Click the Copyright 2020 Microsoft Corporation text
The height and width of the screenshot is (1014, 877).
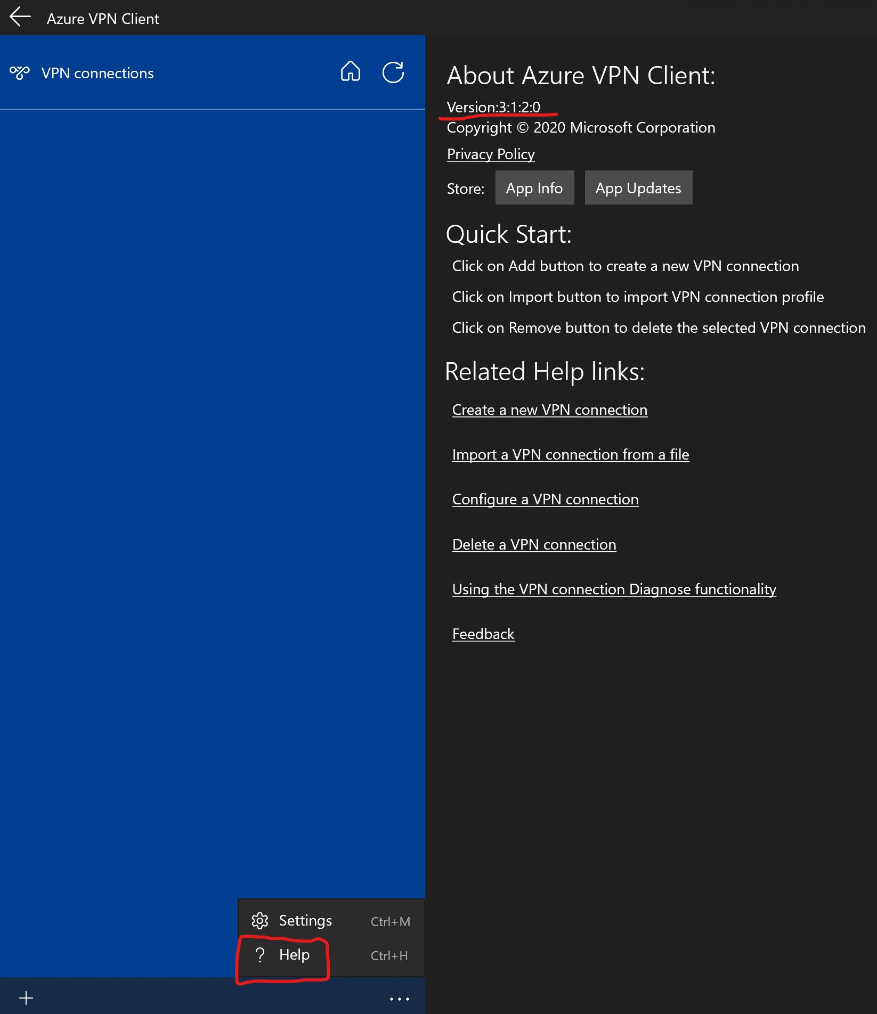coord(581,128)
